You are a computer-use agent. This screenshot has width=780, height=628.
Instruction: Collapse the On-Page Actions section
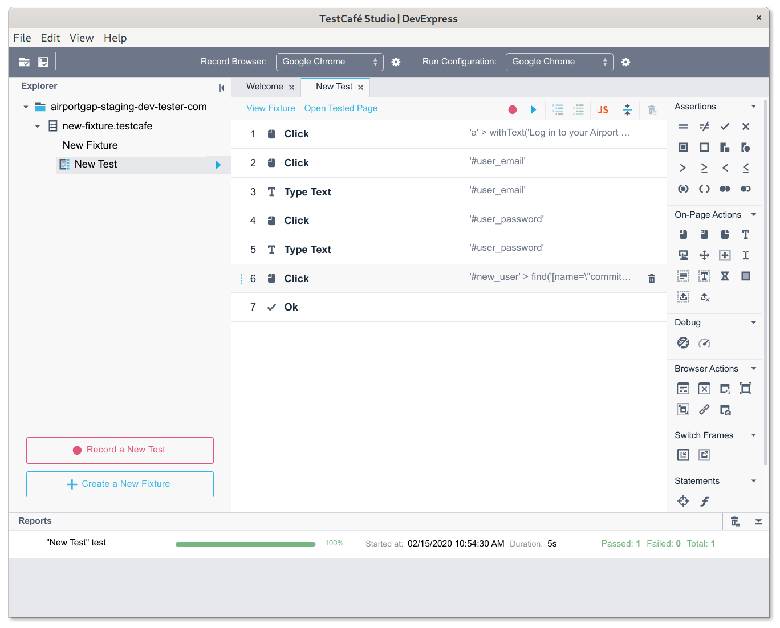(x=754, y=215)
